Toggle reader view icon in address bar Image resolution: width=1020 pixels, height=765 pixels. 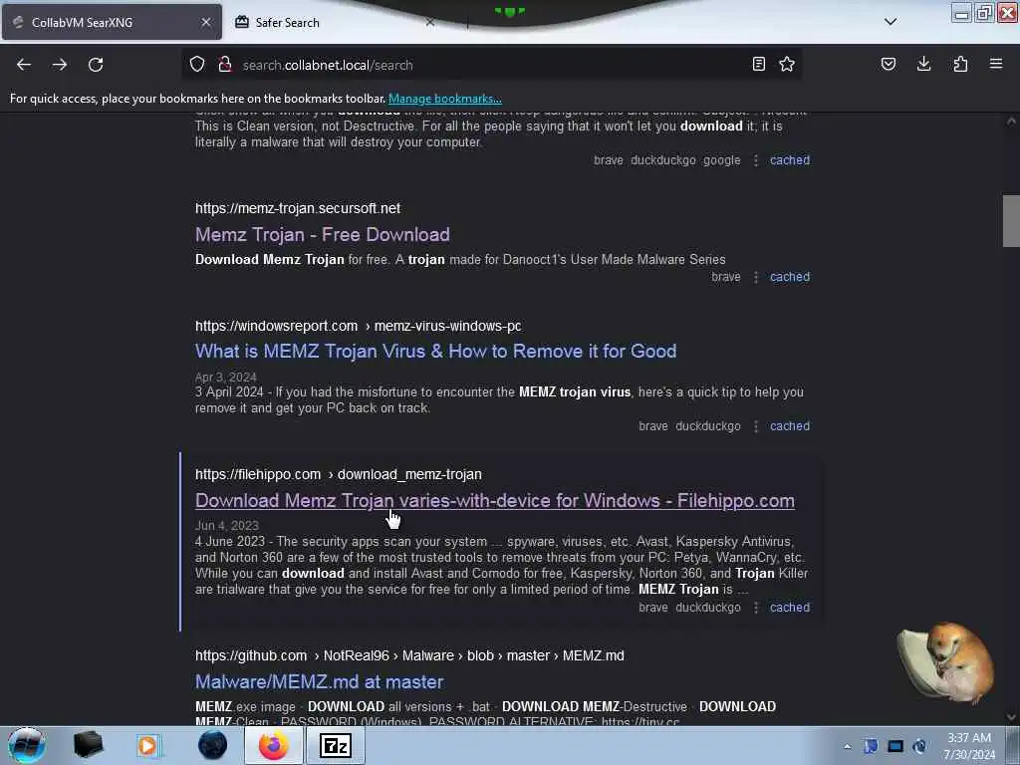coord(758,64)
